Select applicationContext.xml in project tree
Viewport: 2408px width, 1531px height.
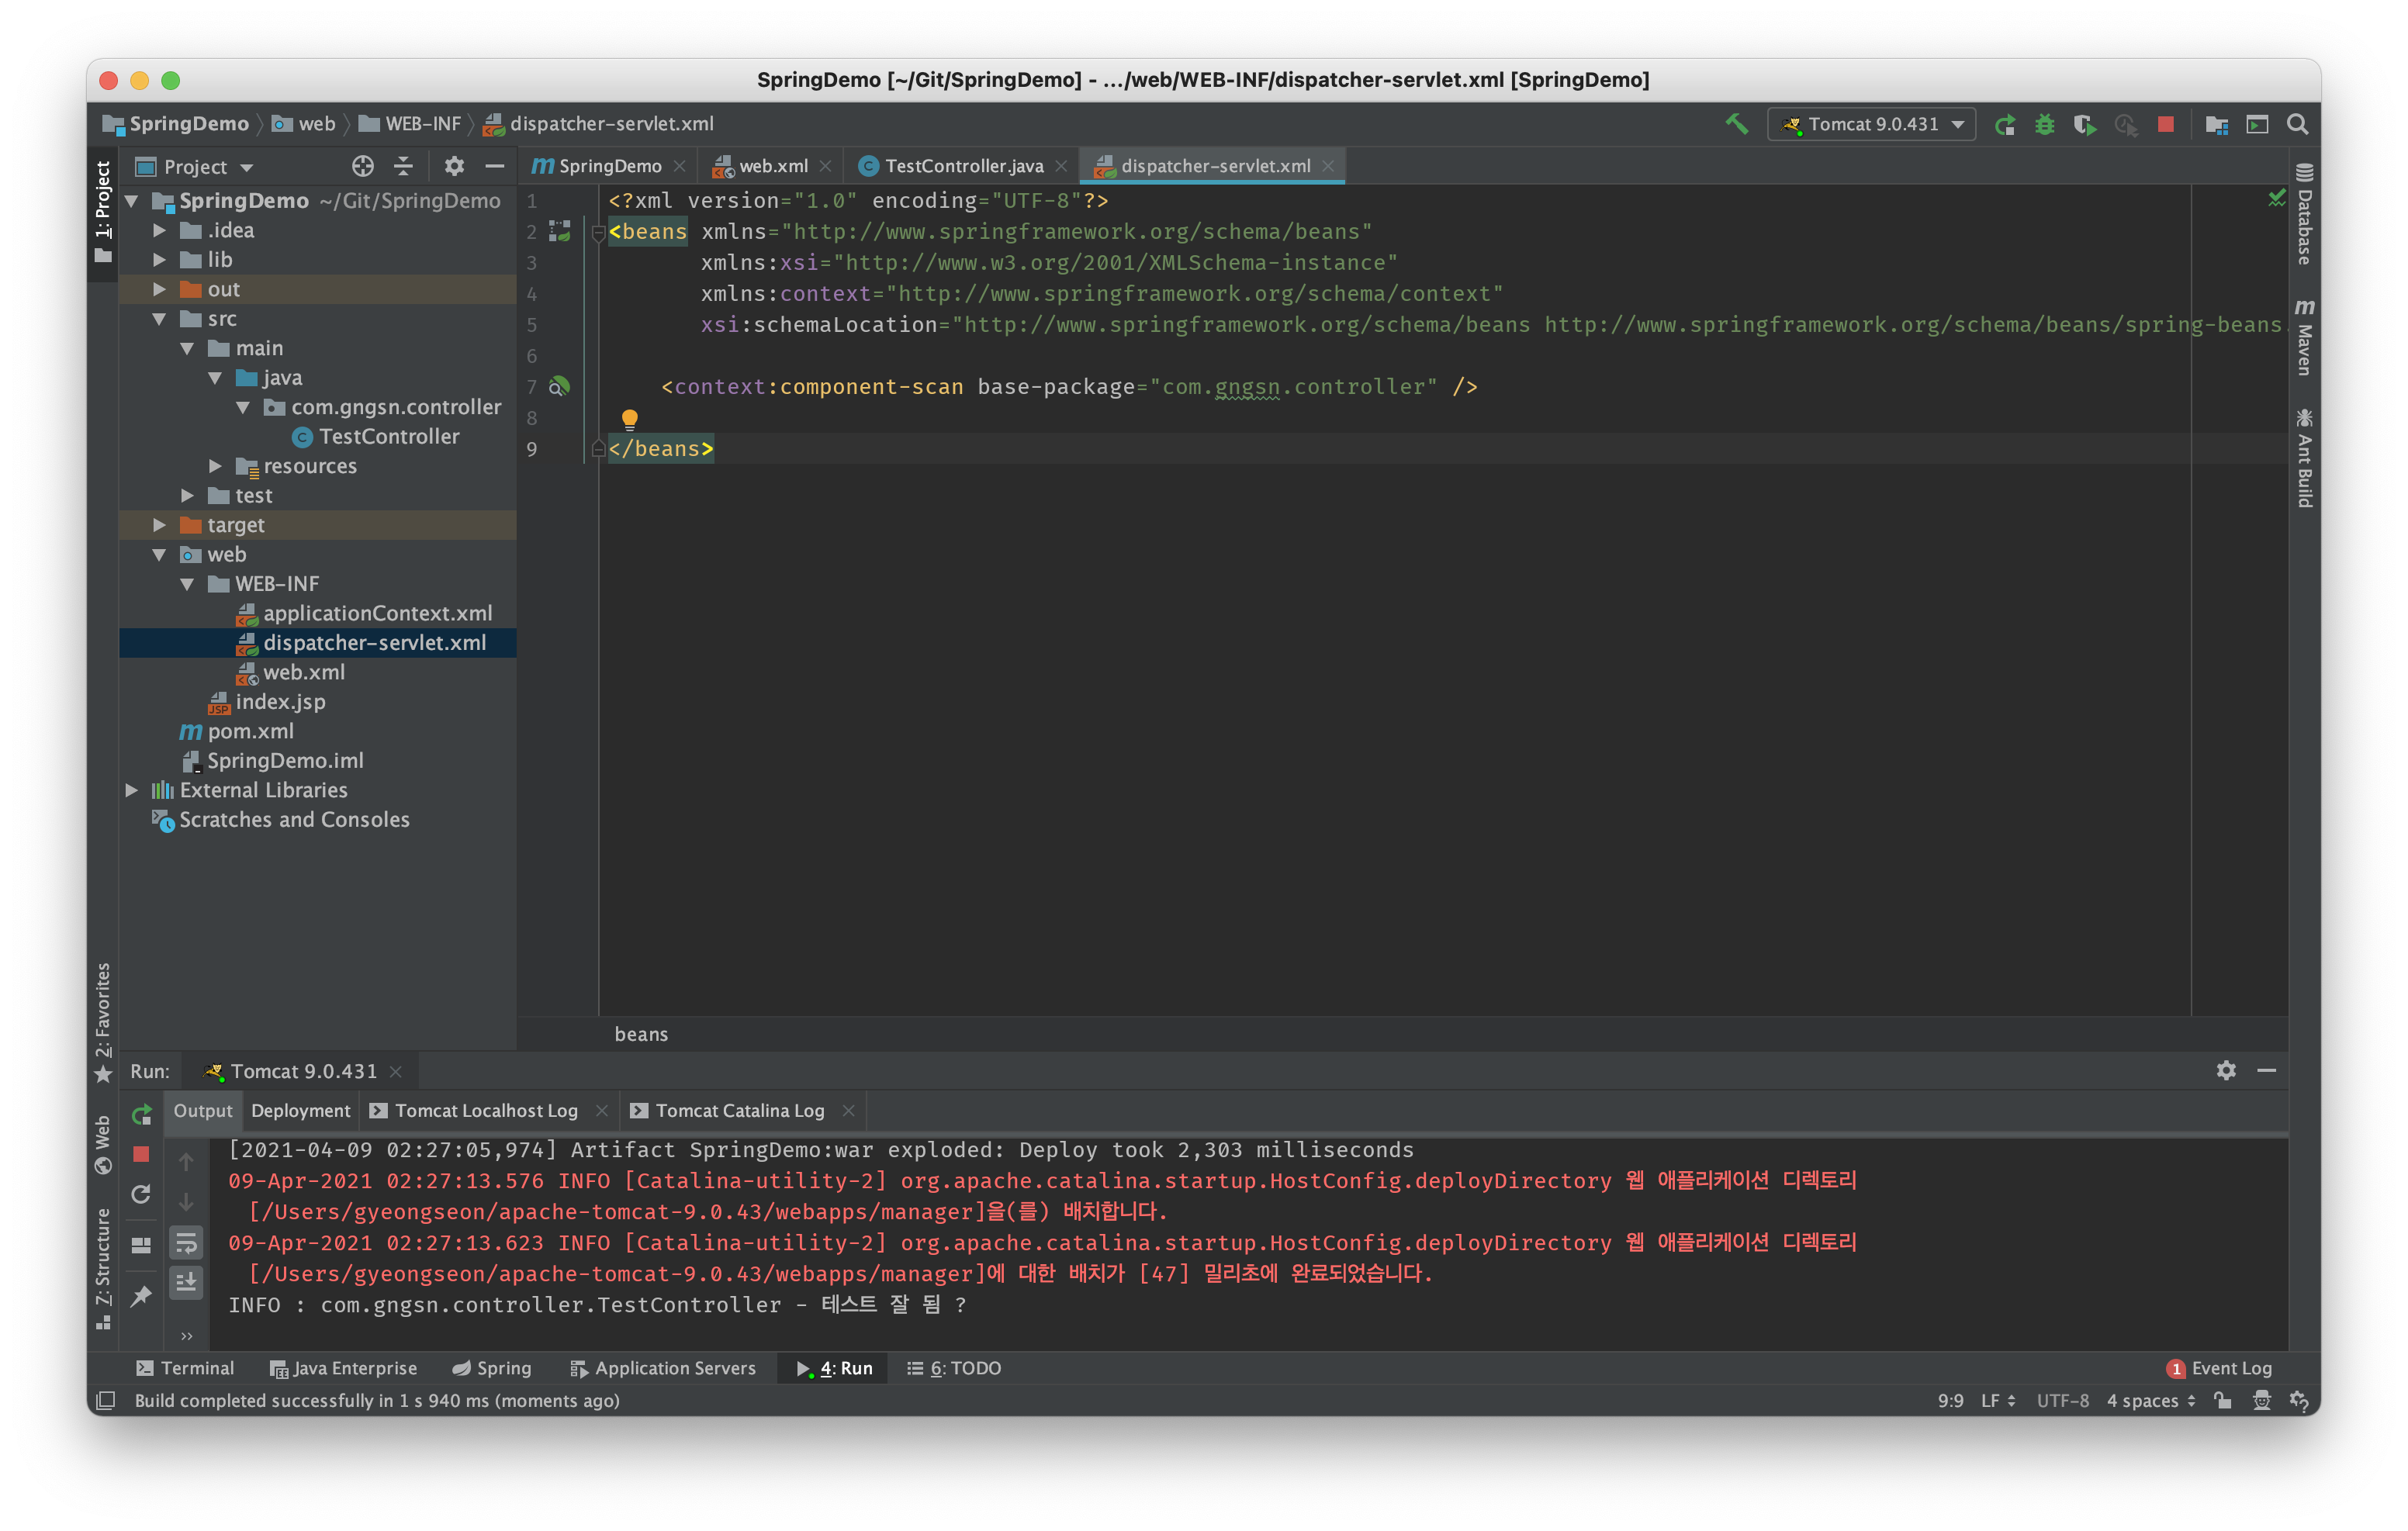pos(377,613)
